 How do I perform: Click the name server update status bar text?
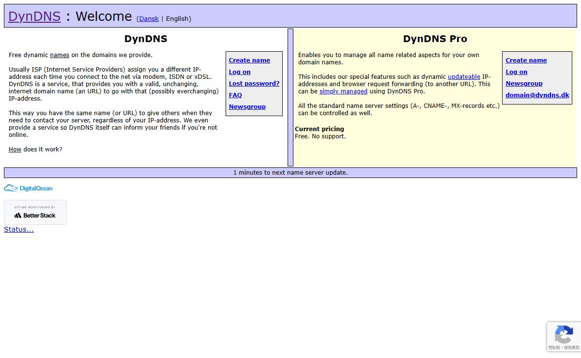(x=290, y=172)
